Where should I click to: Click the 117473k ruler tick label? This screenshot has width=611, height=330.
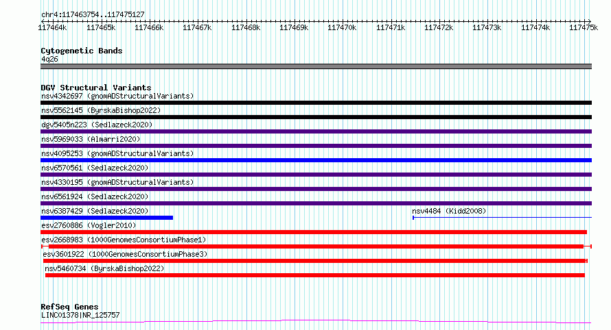[487, 27]
